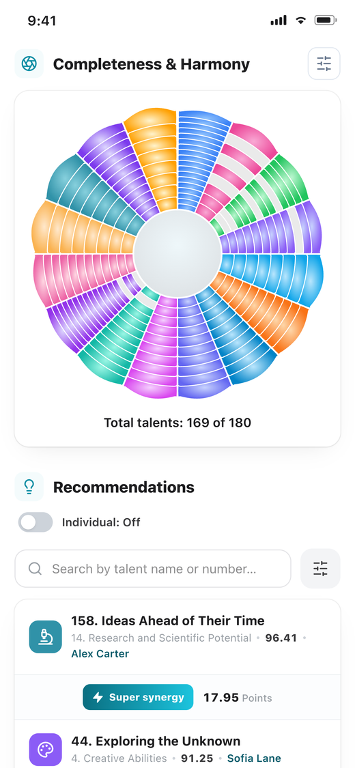The height and width of the screenshot is (768, 355).
Task: Toggle the Individual switch on
Action: point(35,522)
